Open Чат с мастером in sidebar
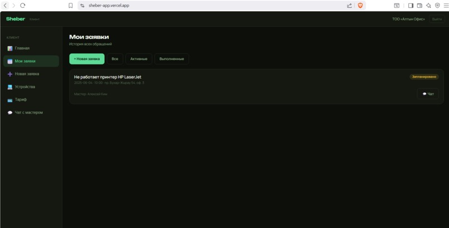This screenshot has width=449, height=228. (x=31, y=112)
